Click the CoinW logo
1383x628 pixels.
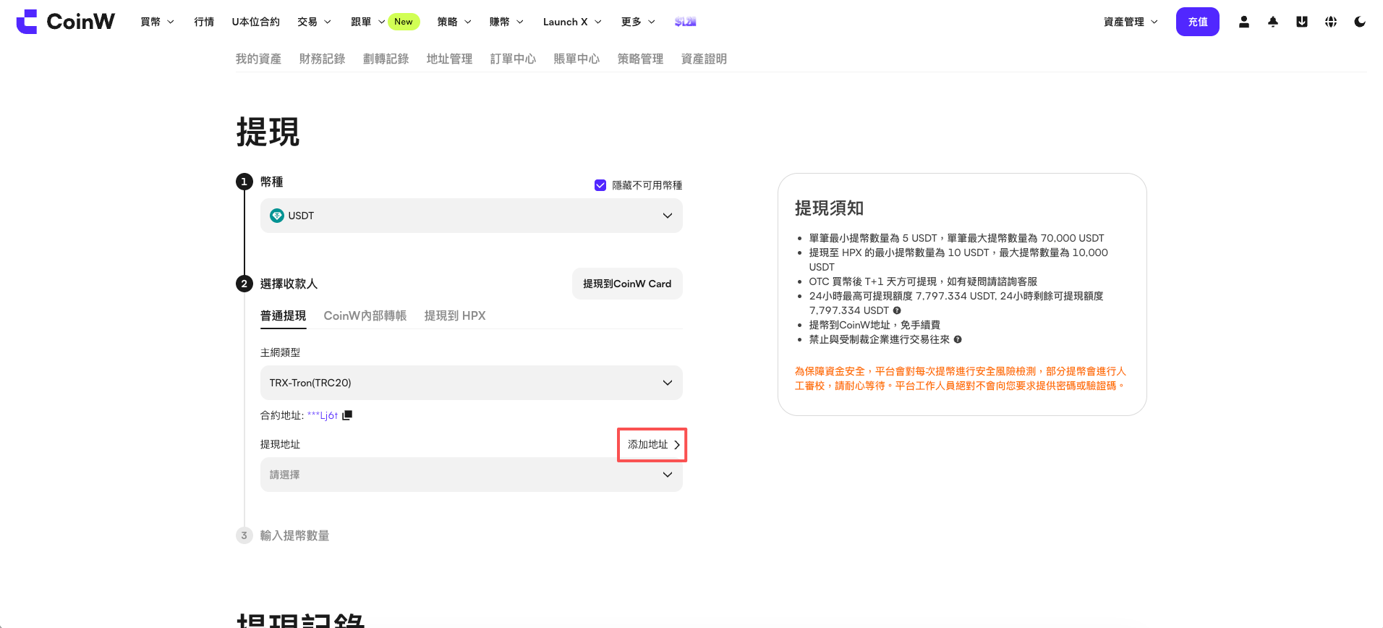coord(65,22)
